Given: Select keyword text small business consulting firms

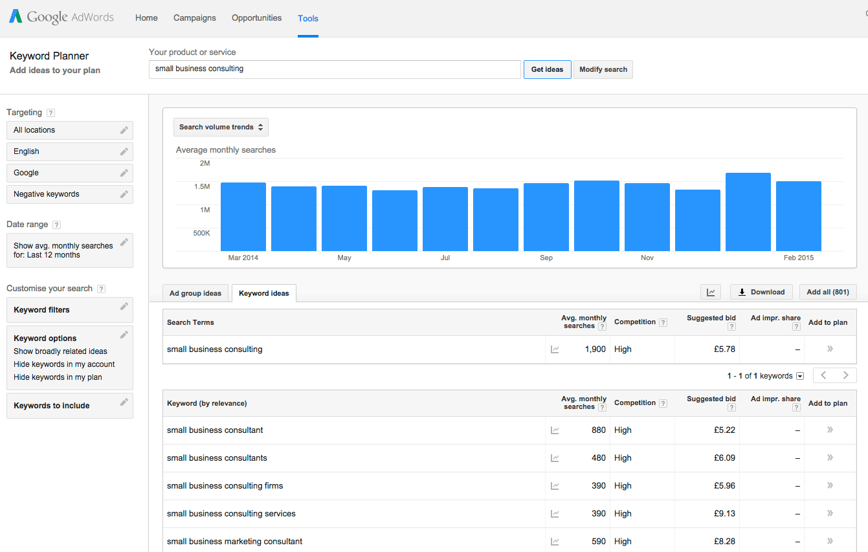Looking at the screenshot, I should [x=225, y=485].
